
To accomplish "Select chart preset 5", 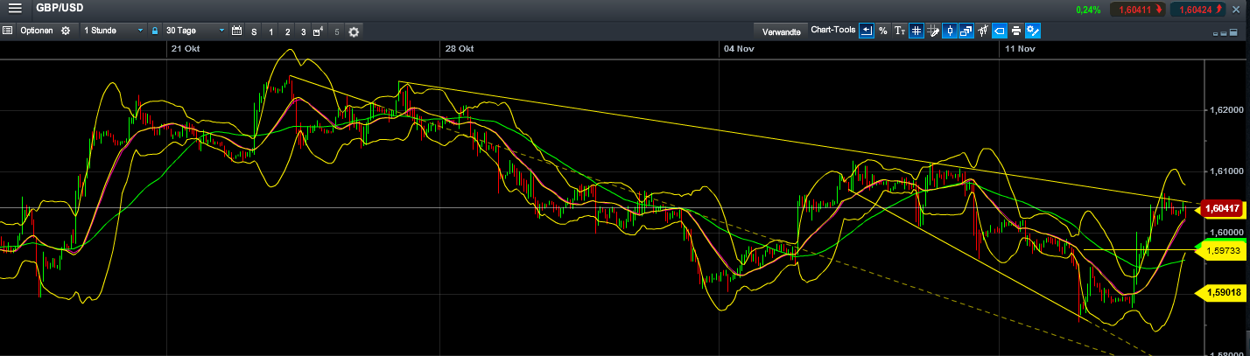I will coord(337,31).
